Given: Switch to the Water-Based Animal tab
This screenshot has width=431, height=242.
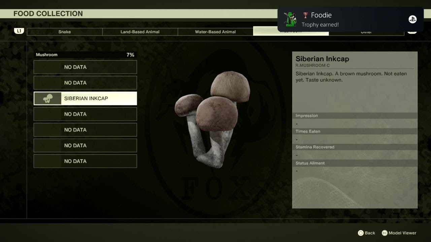Looking at the screenshot, I should pos(215,32).
